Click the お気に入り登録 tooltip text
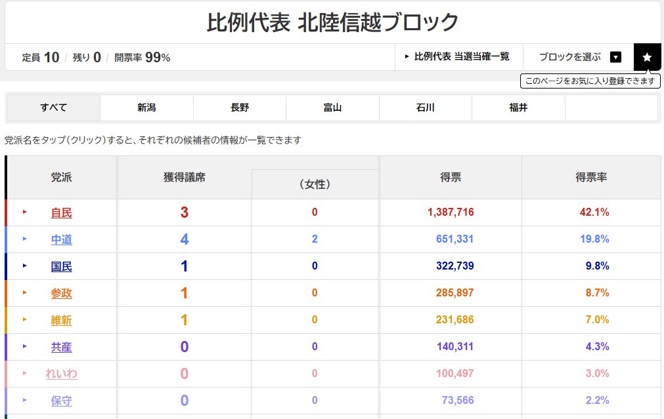Viewport: 664px width, 419px height. point(590,81)
